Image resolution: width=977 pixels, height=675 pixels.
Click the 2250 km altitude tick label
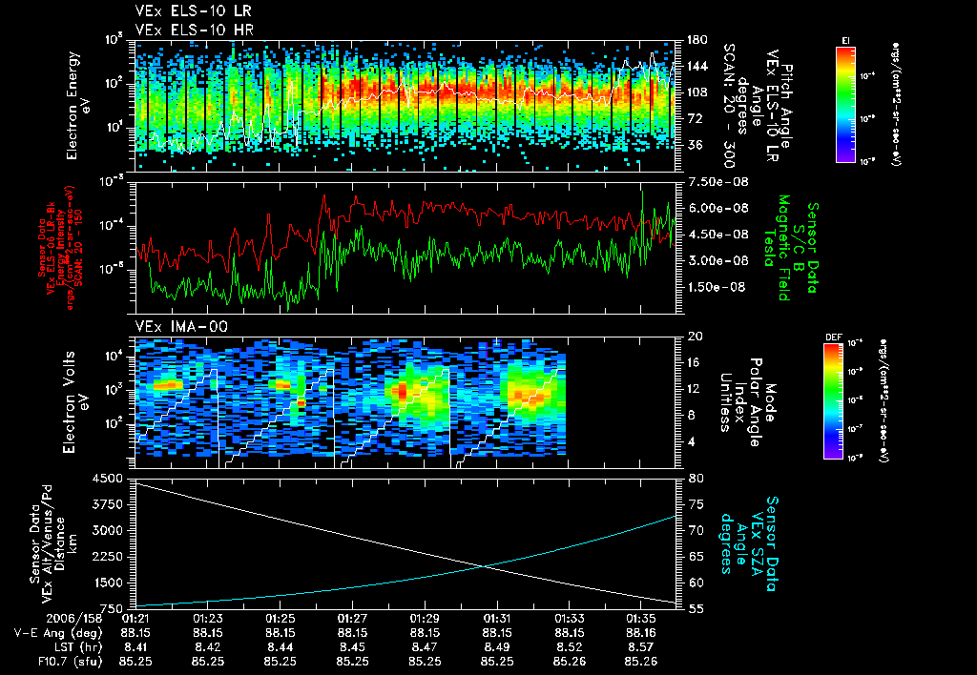[108, 557]
